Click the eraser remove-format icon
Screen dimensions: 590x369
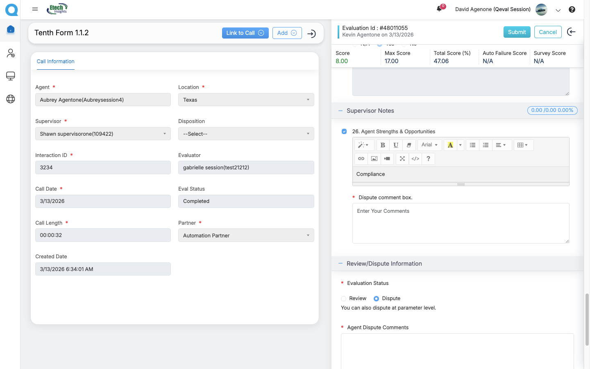pyautogui.click(x=408, y=145)
